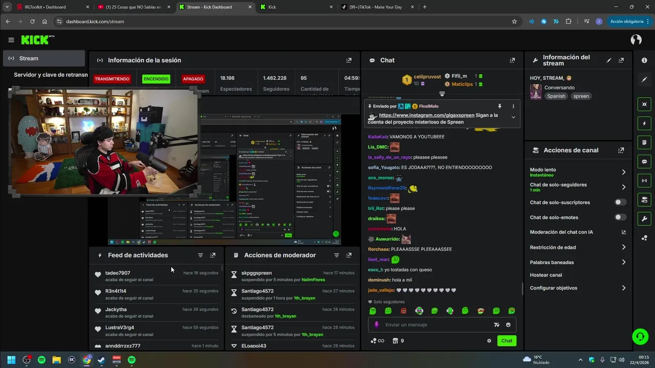
Task: Expand Palabras baneadas settings
Action: click(623, 262)
